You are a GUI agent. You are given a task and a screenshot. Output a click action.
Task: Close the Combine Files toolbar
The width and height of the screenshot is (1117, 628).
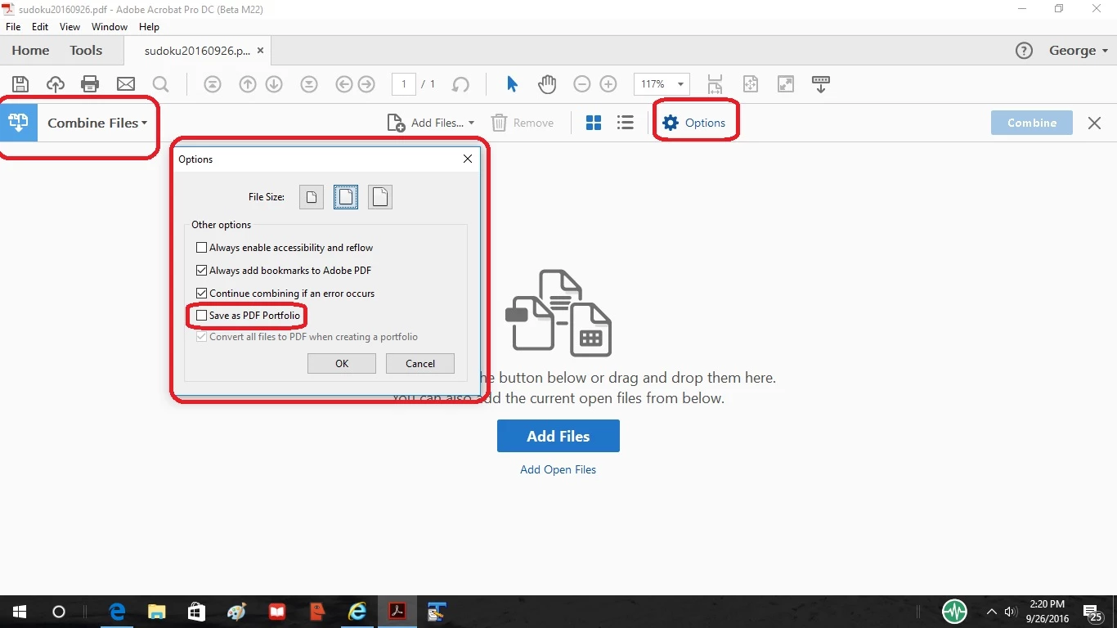coord(1094,123)
